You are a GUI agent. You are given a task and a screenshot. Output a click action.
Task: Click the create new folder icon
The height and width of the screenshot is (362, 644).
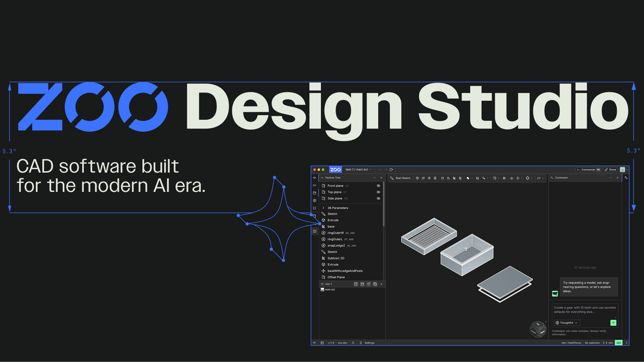pyautogui.click(x=362, y=284)
